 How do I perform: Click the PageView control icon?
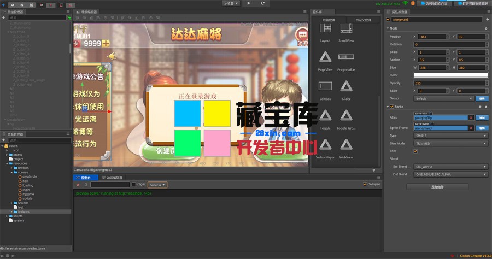[325, 57]
